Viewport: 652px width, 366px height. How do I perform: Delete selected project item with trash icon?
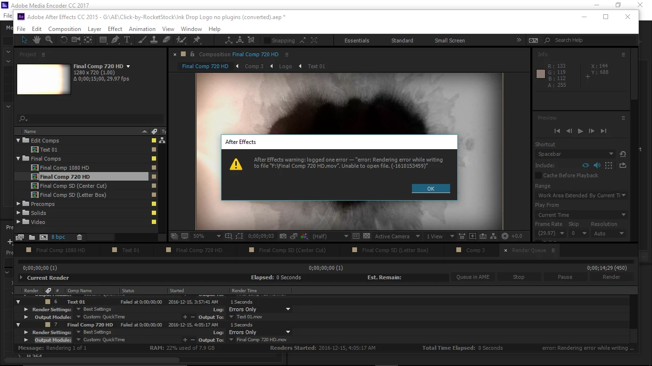tap(80, 237)
